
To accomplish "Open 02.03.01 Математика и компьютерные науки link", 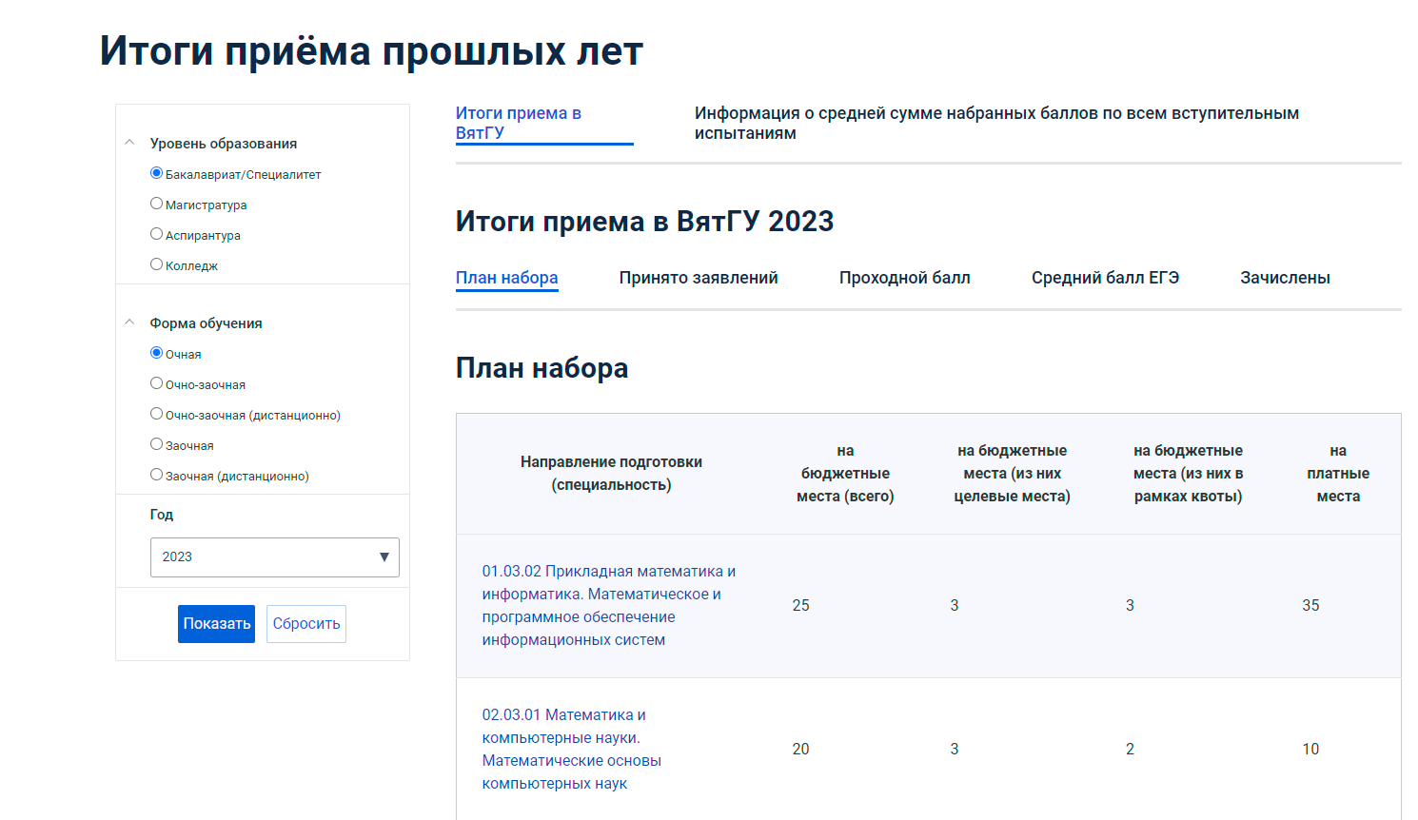I will (x=572, y=750).
